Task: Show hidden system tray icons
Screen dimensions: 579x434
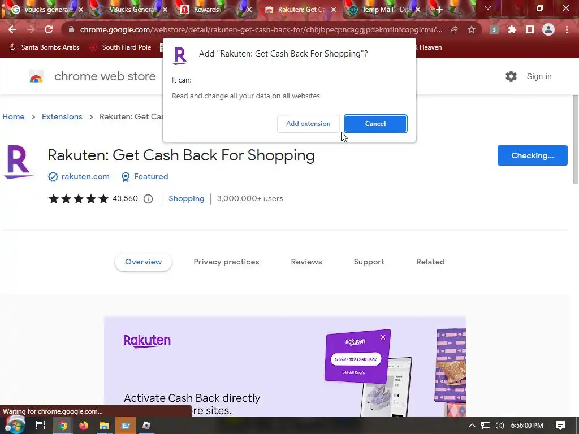Action: (472, 426)
